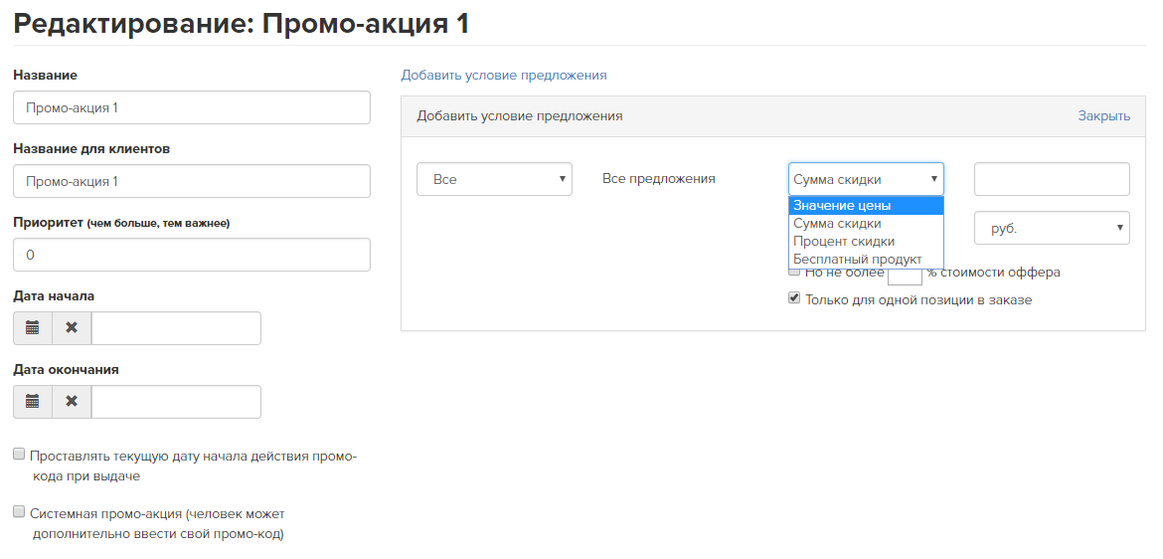Open calendar for Дата начала
This screenshot has height=559, width=1163.
click(33, 328)
